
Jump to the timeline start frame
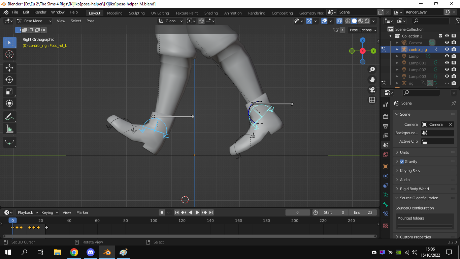177,212
